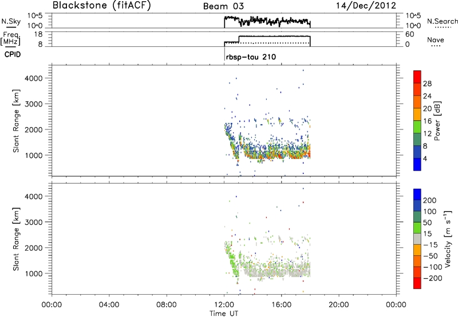458x317 pixels.
Task: Click the '200' tick on Velocity color bar
Action: 430,200
